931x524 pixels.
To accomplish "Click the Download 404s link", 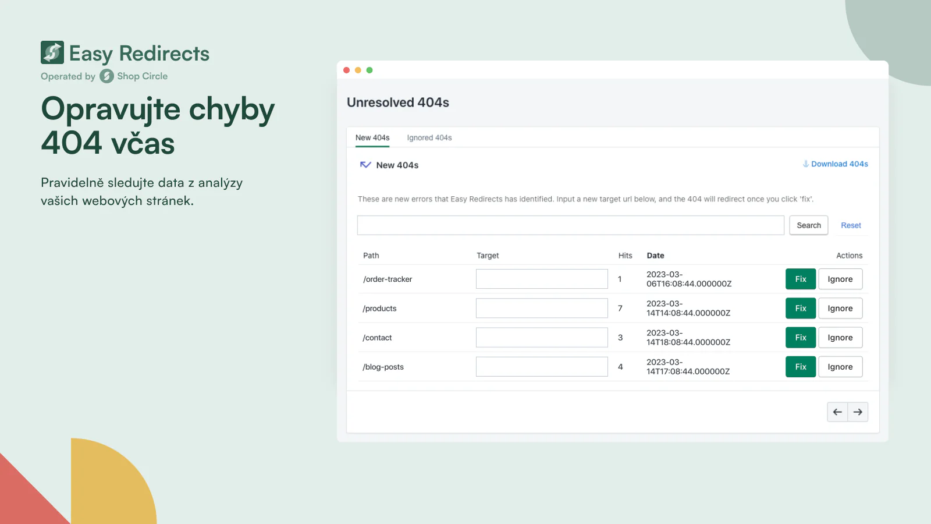I will (x=840, y=164).
